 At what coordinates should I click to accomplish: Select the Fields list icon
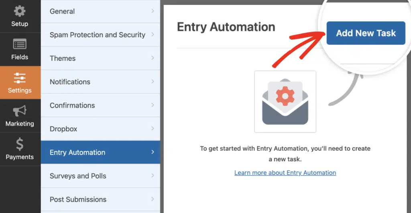(x=20, y=44)
